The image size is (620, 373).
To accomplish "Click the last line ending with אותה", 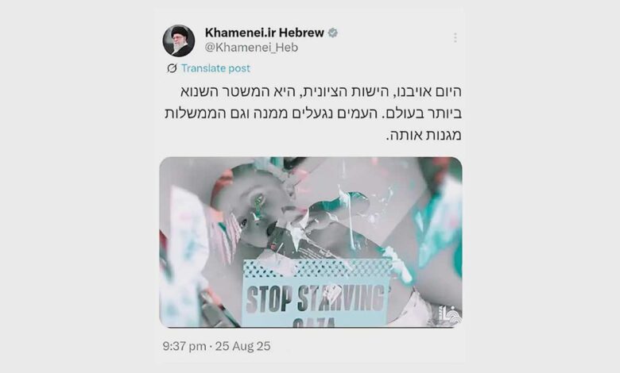I will point(424,136).
